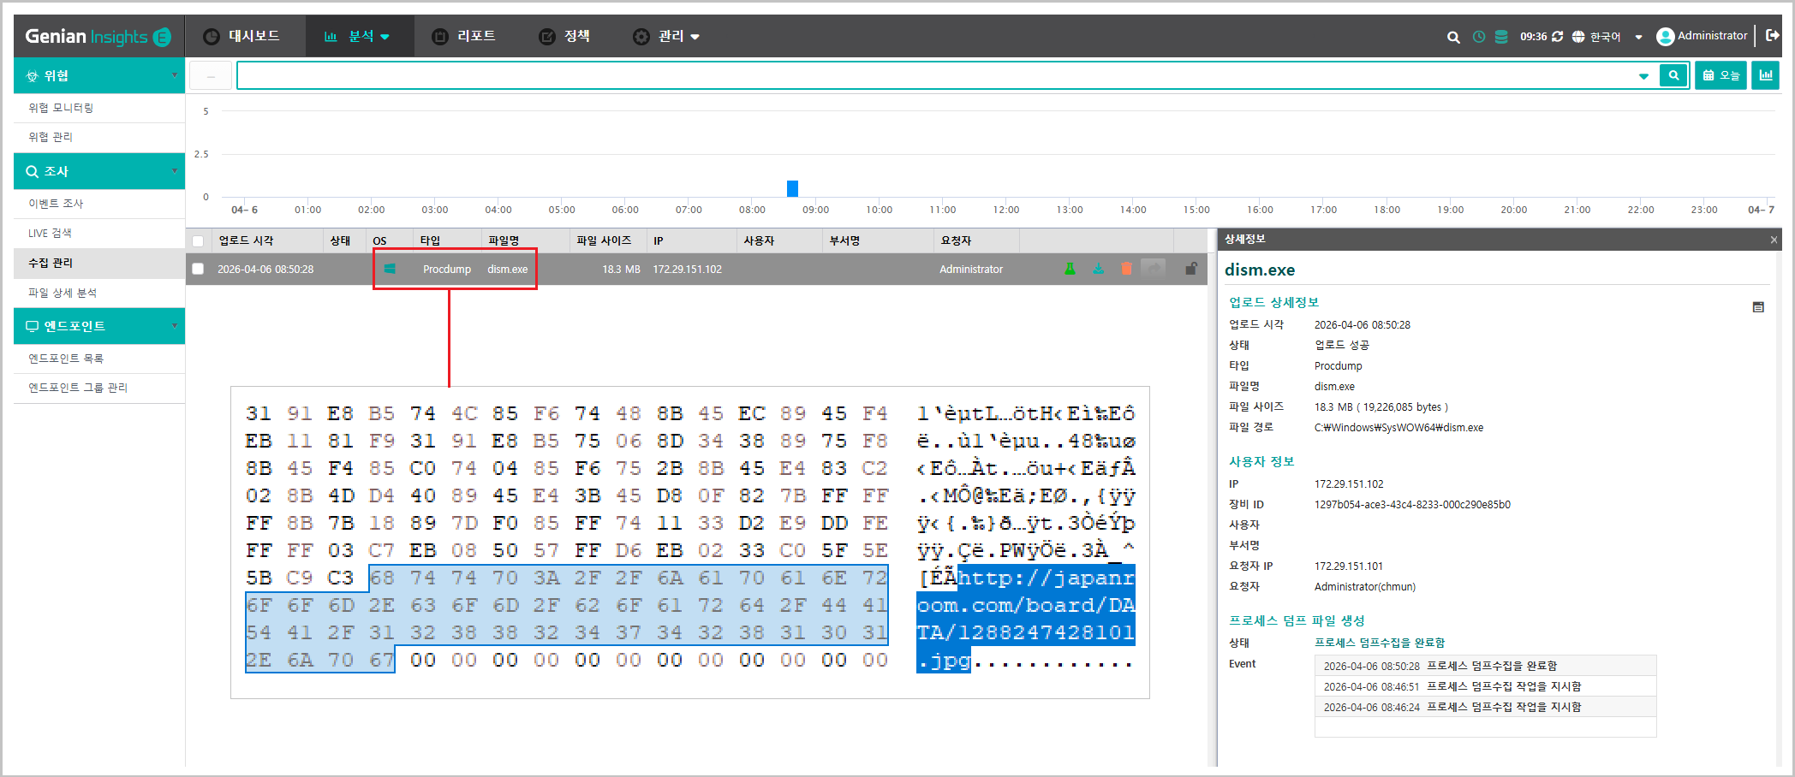Collapse the 위협 sidebar section
The width and height of the screenshot is (1795, 777).
click(x=174, y=75)
